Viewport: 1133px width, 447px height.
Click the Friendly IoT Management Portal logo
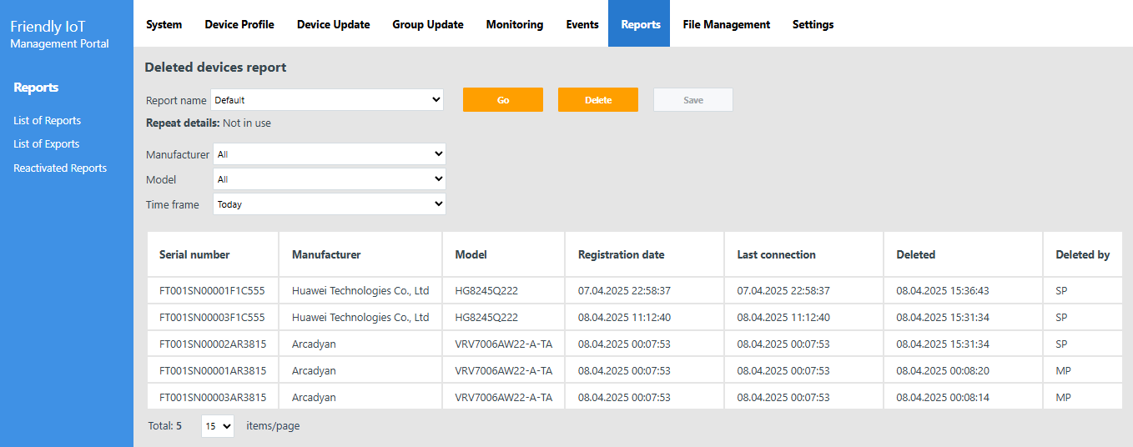(x=59, y=35)
